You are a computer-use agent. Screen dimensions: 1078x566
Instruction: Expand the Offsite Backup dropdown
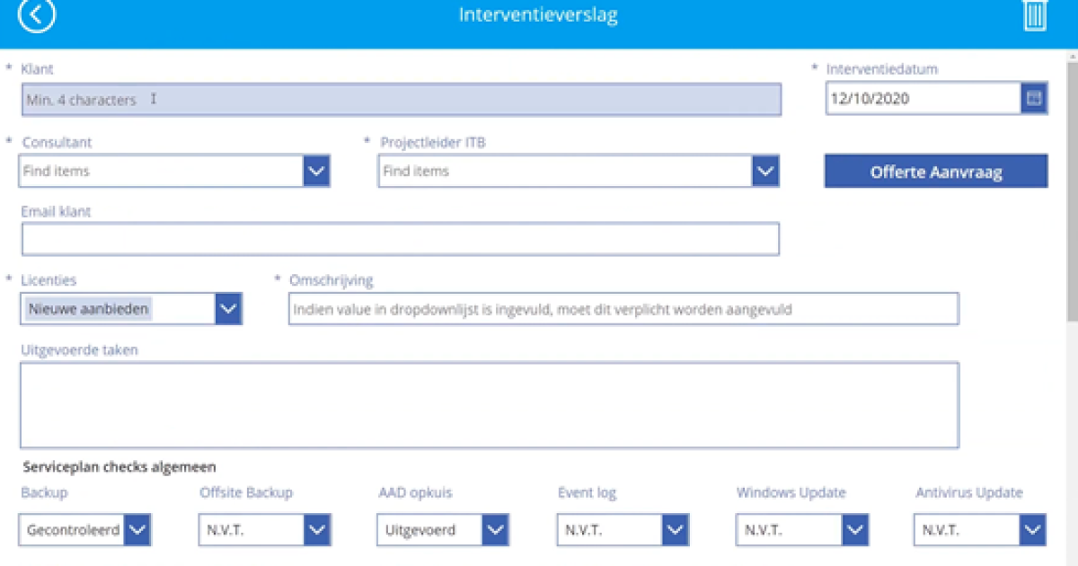click(x=317, y=530)
